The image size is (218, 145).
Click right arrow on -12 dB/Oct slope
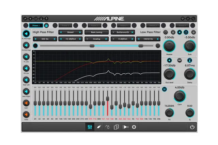[x=80, y=39]
